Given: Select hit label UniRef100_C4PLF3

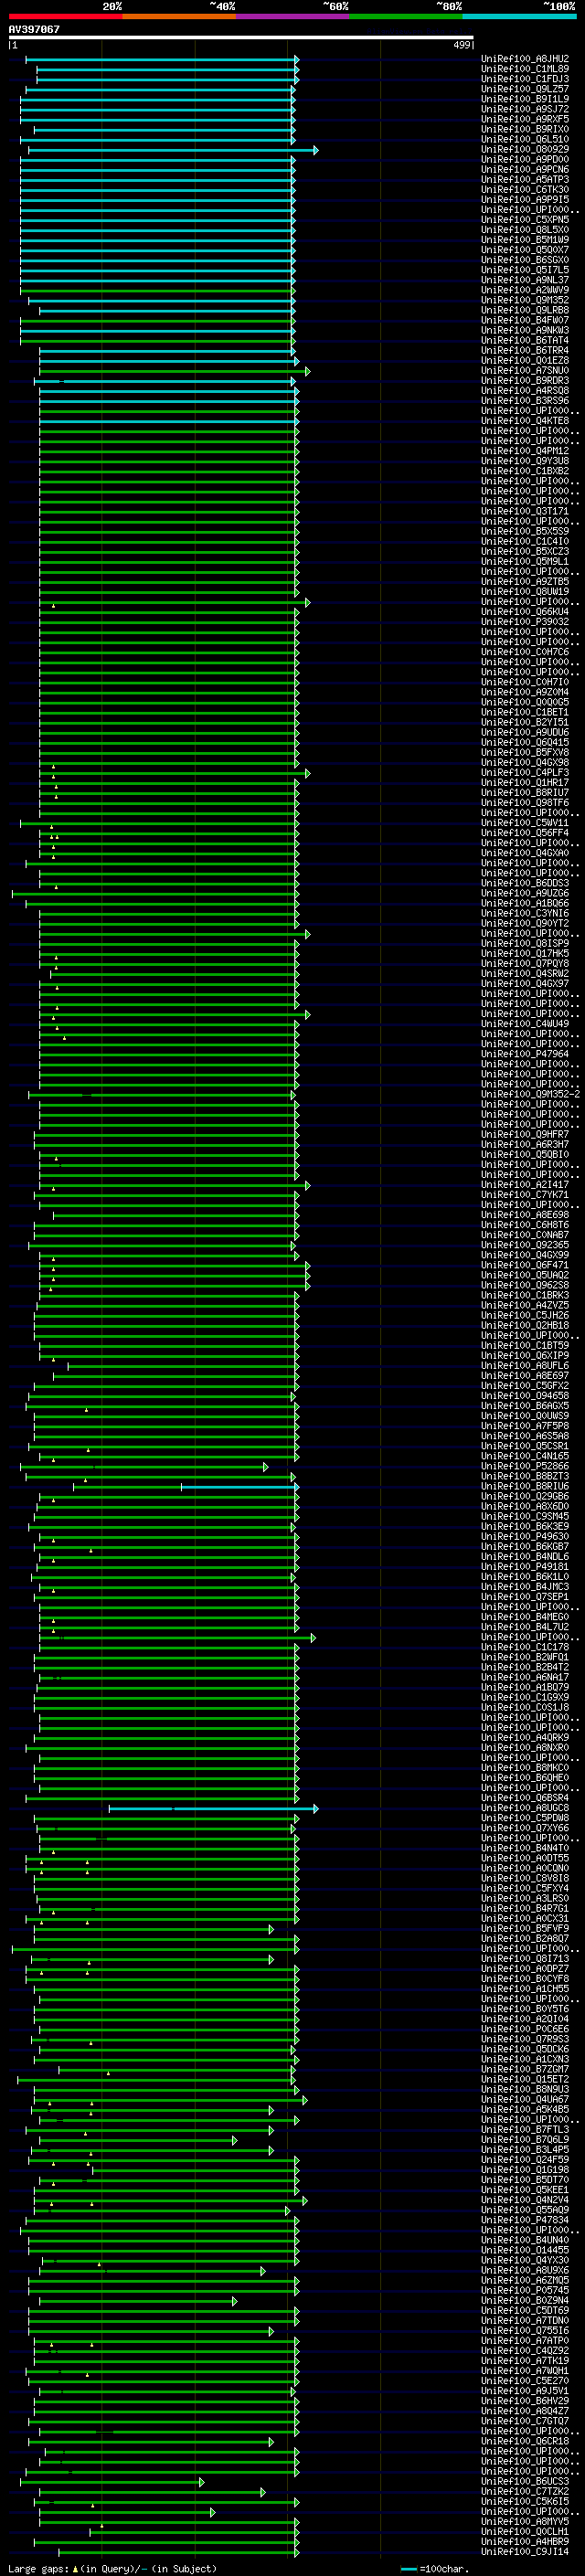Looking at the screenshot, I should (525, 772).
